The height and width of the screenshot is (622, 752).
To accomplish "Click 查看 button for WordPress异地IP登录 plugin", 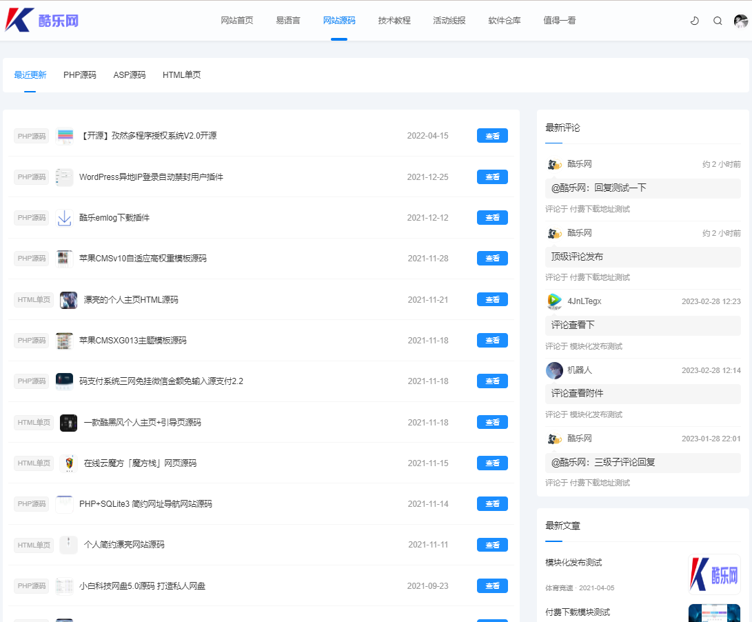I will (x=493, y=177).
